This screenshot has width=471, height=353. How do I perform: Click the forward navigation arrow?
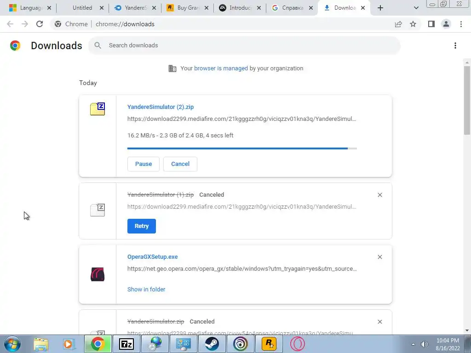point(25,24)
